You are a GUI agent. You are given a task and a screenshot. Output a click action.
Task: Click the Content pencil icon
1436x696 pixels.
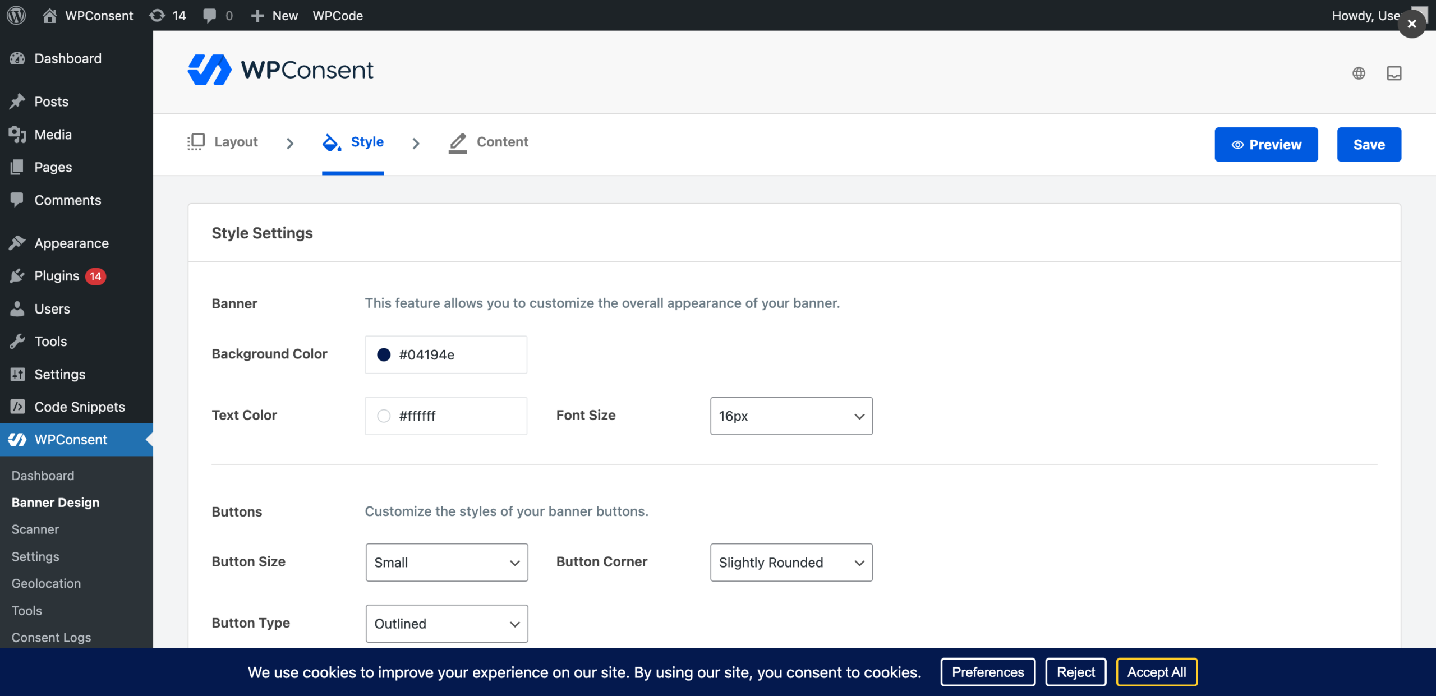(x=457, y=142)
